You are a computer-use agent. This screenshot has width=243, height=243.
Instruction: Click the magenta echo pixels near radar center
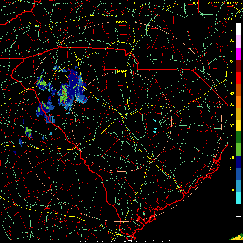pyautogui.click(x=121, y=123)
